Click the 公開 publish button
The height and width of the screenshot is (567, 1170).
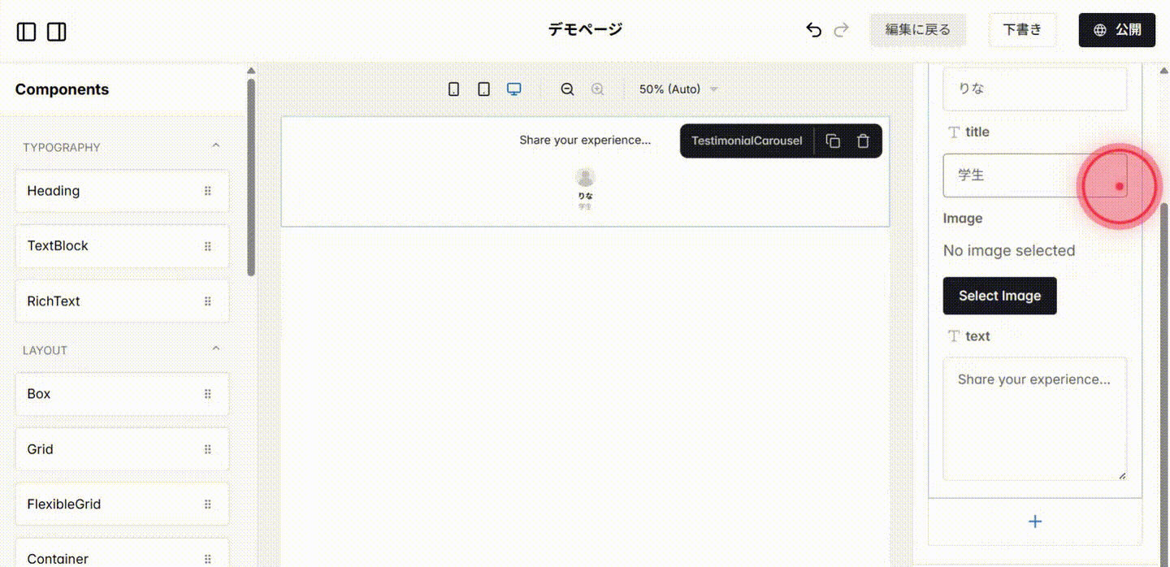point(1116,29)
